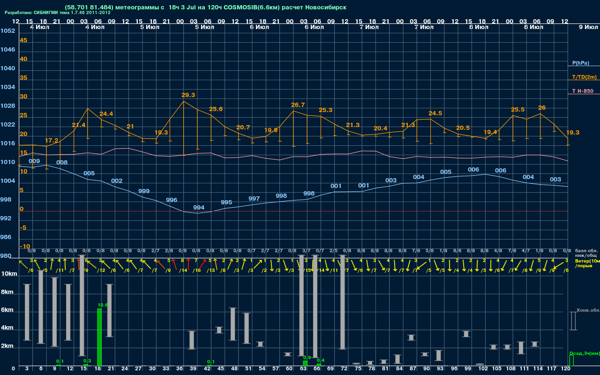Click the tall green 10.6 mm precipitation bar
Screen dimensions: 600x375
pos(99,337)
